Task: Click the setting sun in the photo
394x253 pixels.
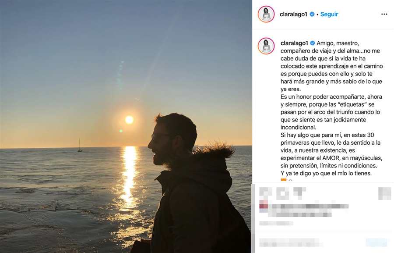Action: pos(129,120)
